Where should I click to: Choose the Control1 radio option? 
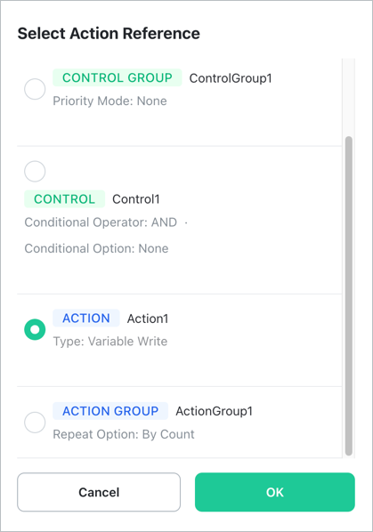pos(35,172)
